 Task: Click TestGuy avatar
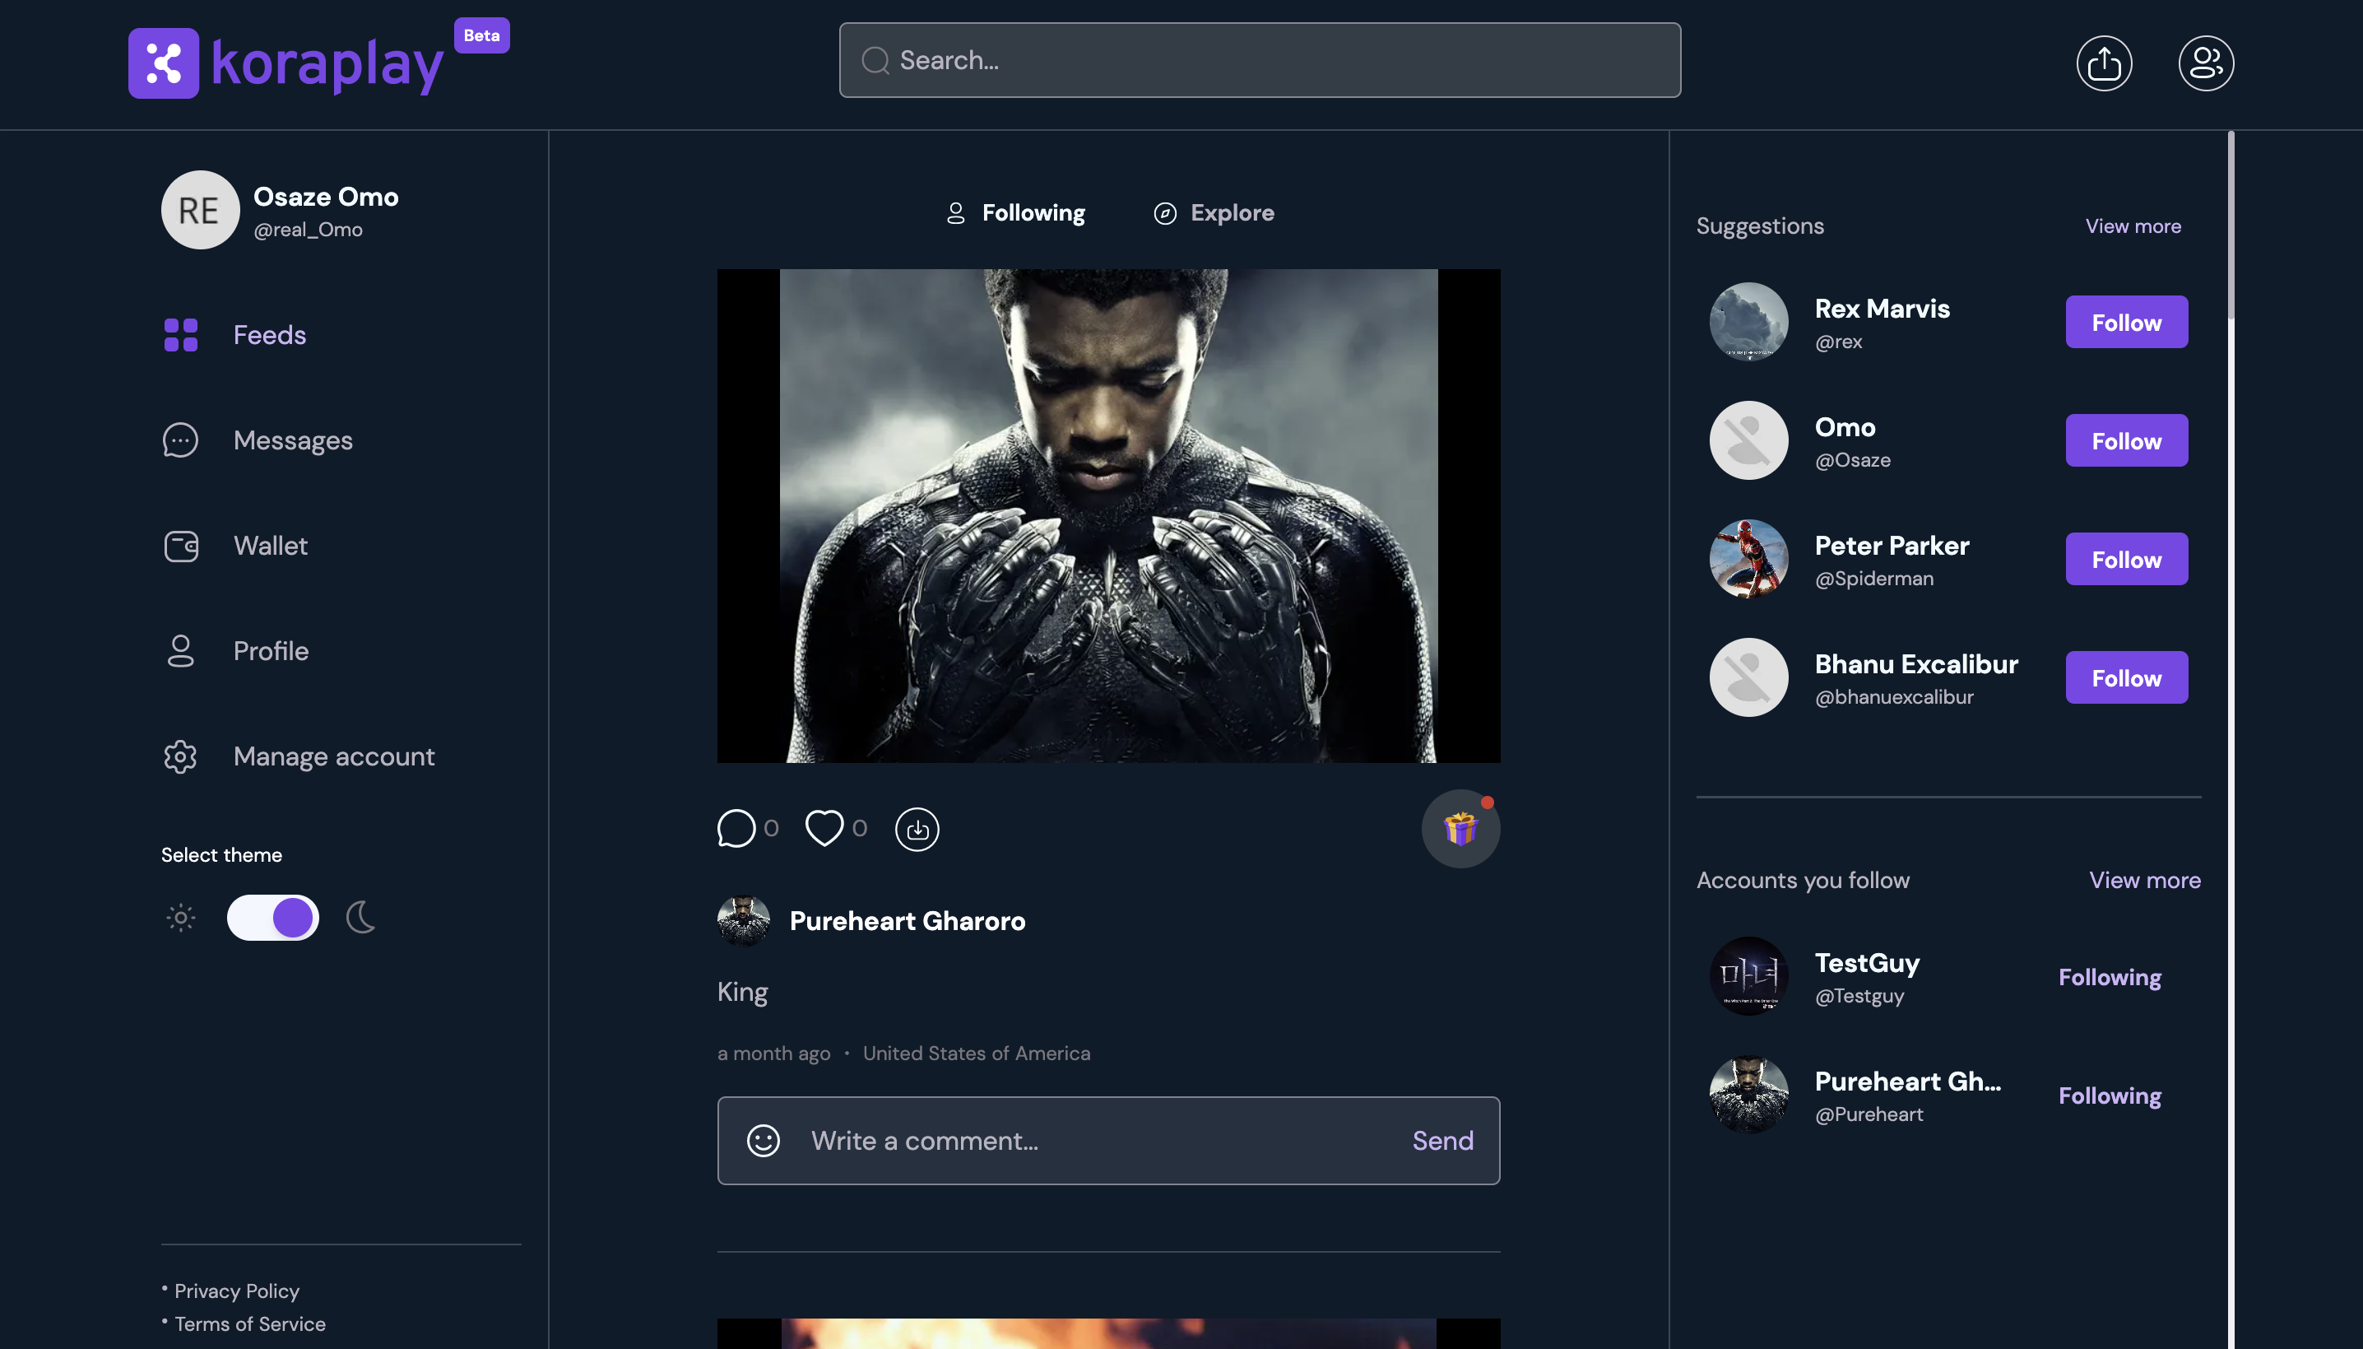[x=1748, y=975]
